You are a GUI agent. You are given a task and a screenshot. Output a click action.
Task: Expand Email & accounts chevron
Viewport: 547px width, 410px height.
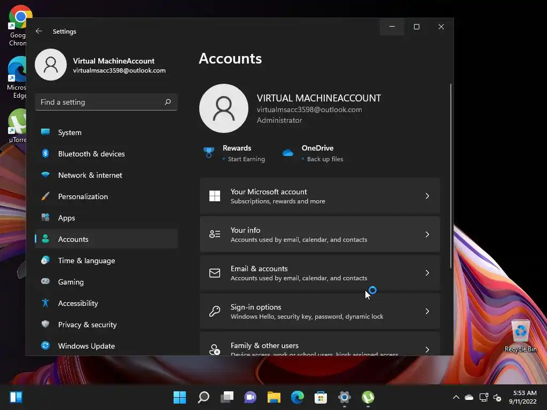[427, 273]
